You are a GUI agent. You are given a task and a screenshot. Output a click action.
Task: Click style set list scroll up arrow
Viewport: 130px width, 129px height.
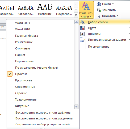click(76, 22)
